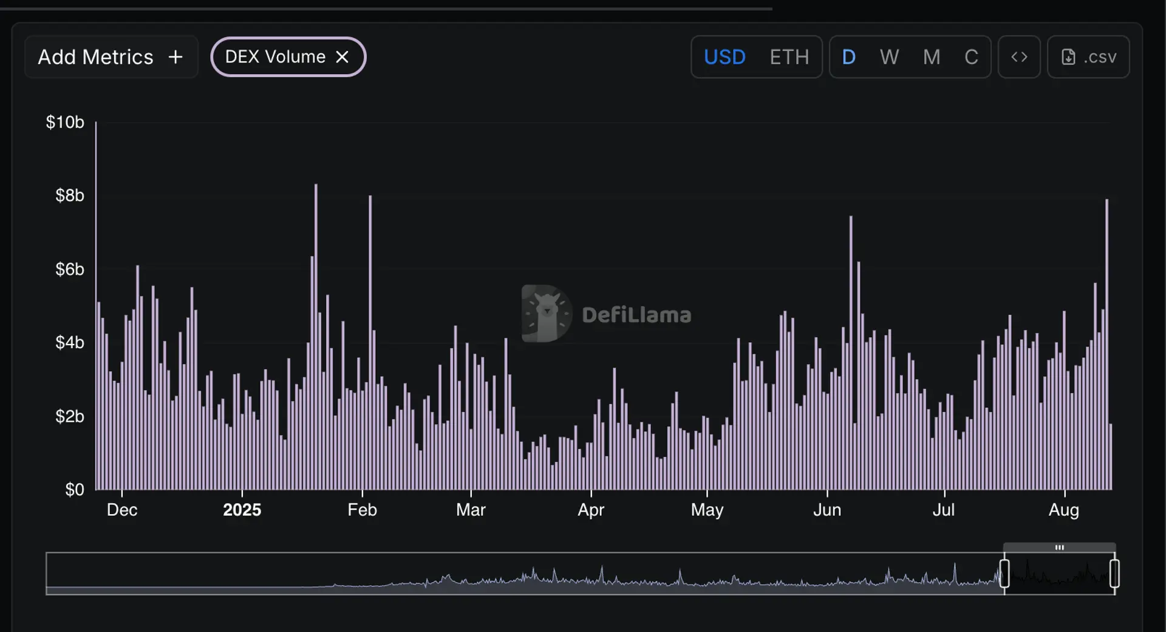Click the embed code (<>) icon
Screen dimensions: 1166x632
pos(1019,57)
